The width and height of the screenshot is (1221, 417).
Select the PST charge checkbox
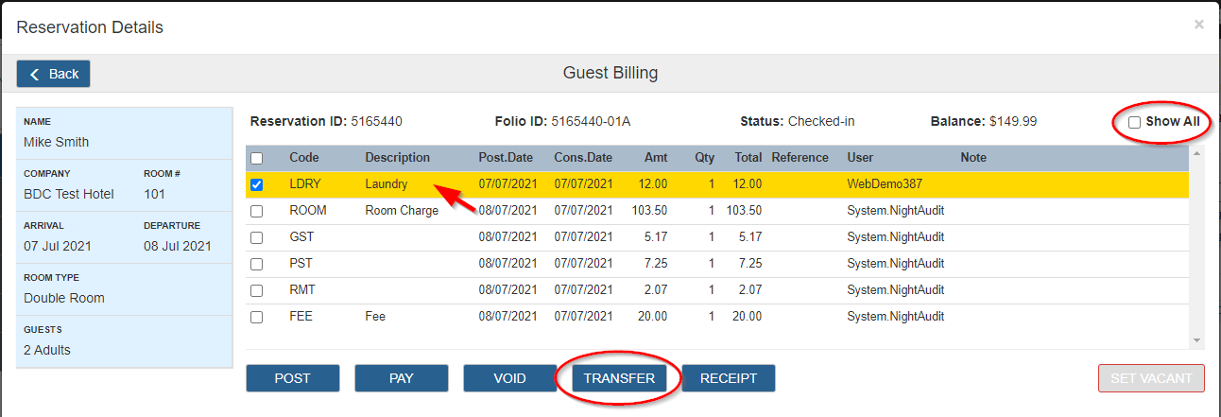tap(256, 264)
